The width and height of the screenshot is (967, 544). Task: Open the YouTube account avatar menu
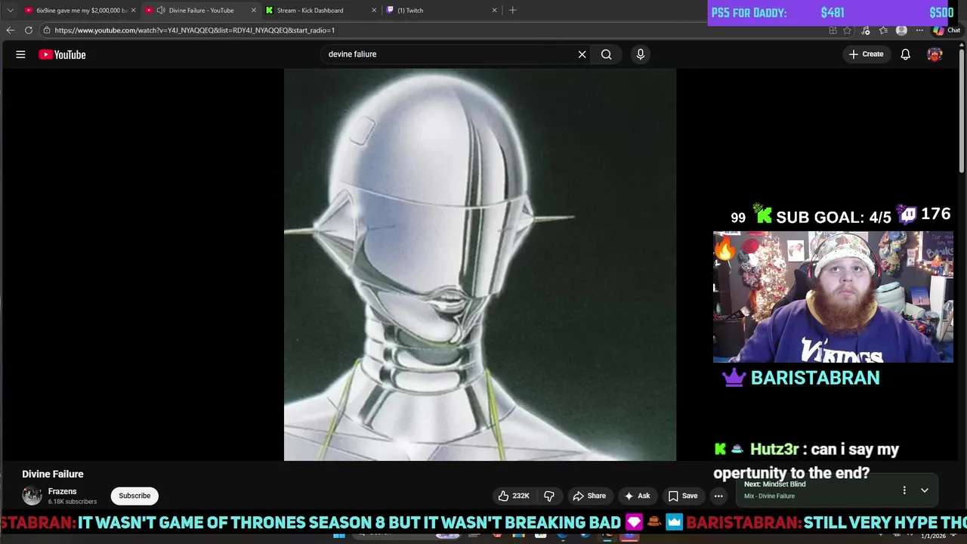click(x=935, y=54)
